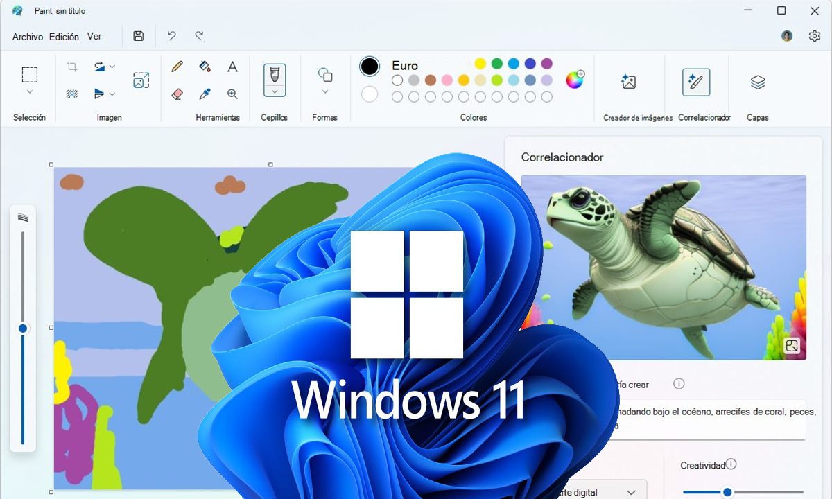Open the Edición menu
Image resolution: width=832 pixels, height=499 pixels.
click(x=64, y=37)
